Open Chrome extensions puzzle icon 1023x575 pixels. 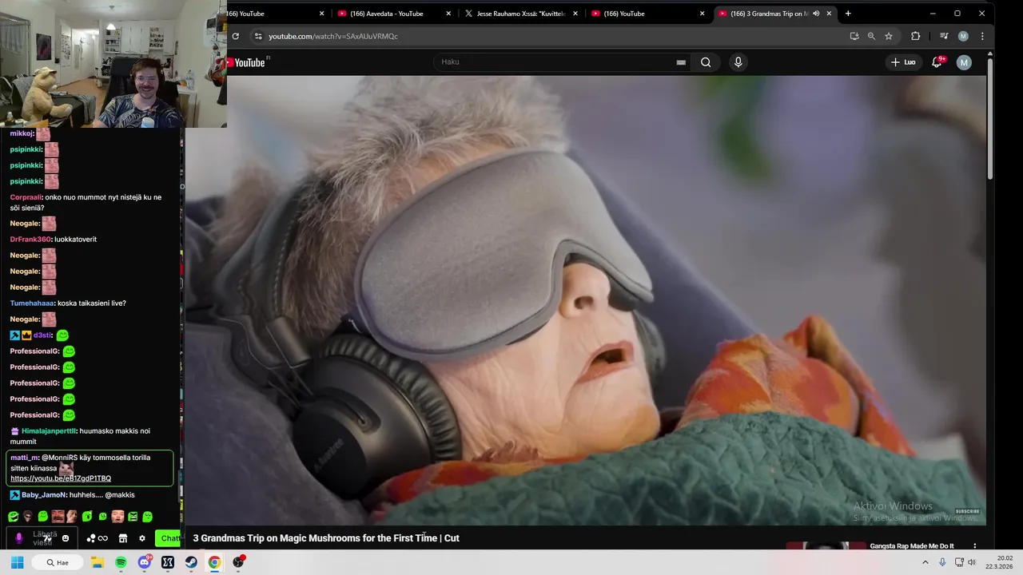point(915,36)
